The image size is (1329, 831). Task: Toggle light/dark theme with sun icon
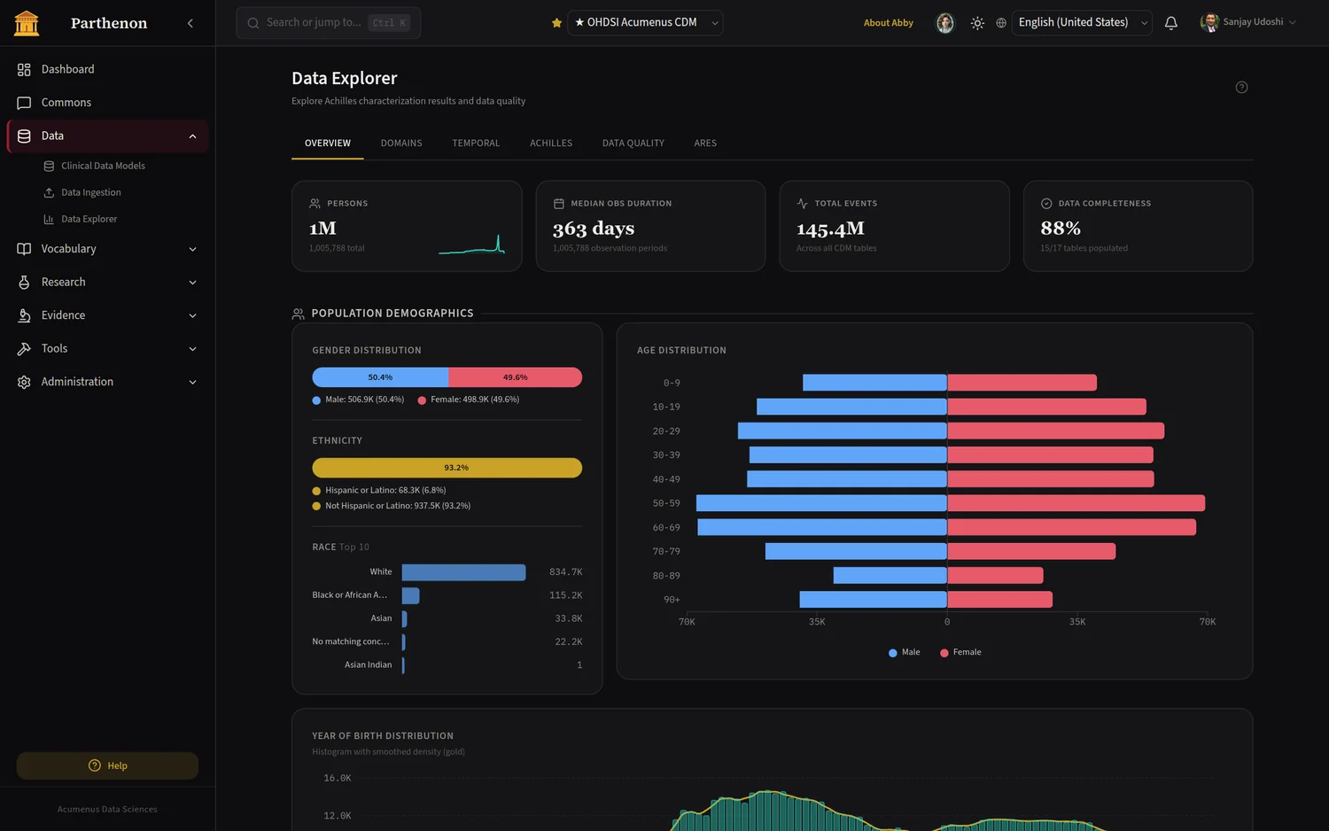coord(977,23)
